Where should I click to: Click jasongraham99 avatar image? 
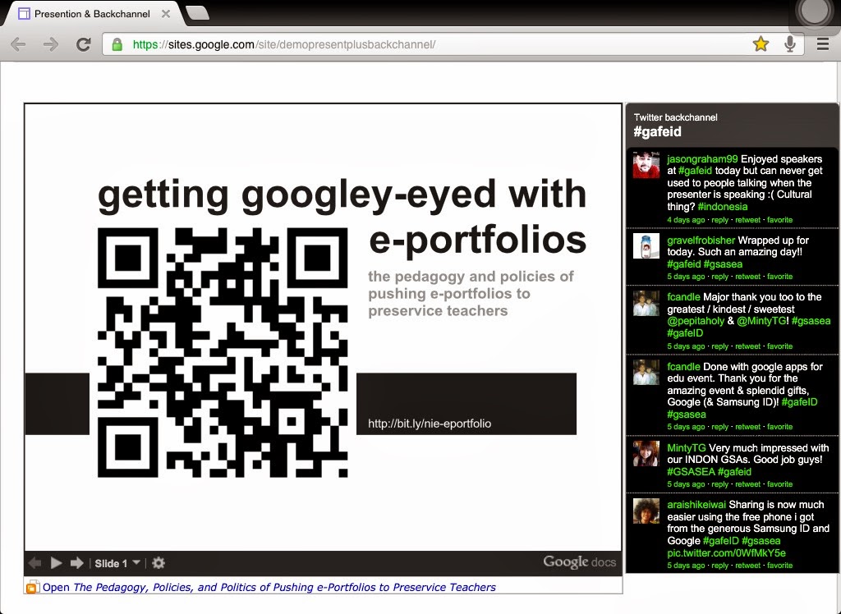pos(646,165)
